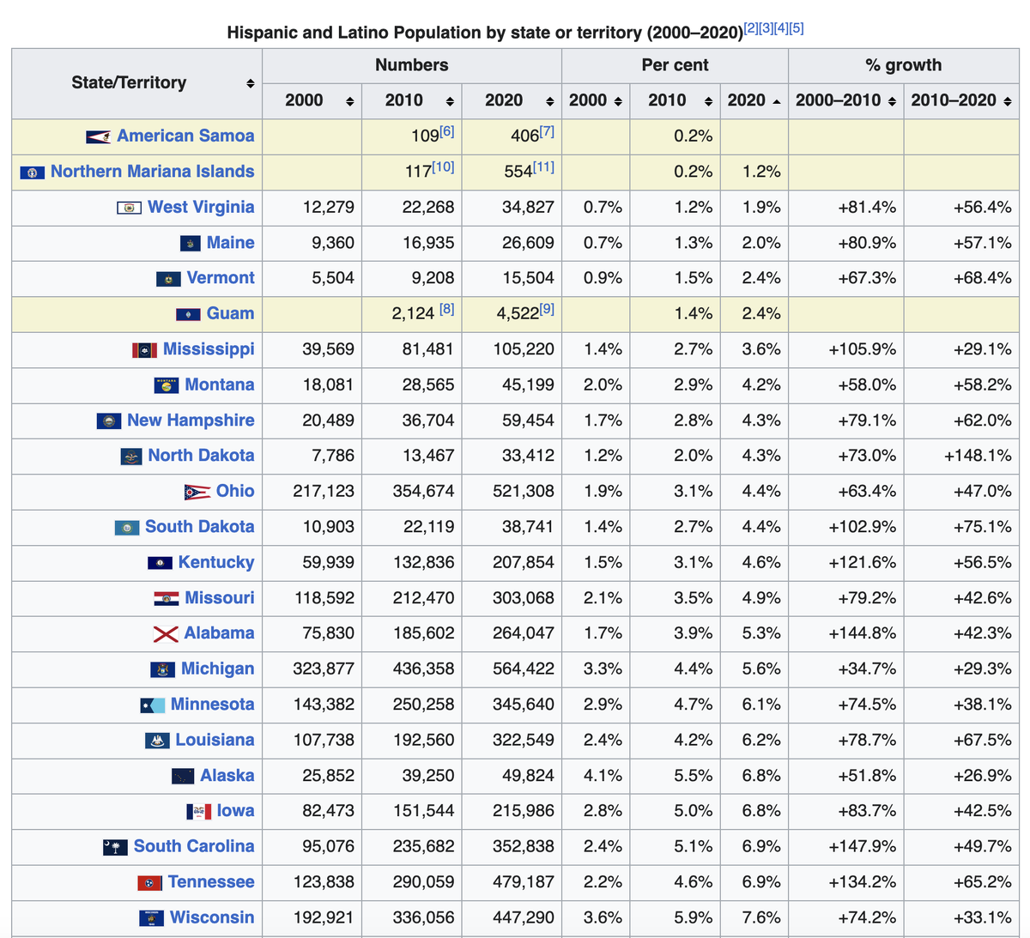Sort by 2000 Numbers column

coord(349,101)
